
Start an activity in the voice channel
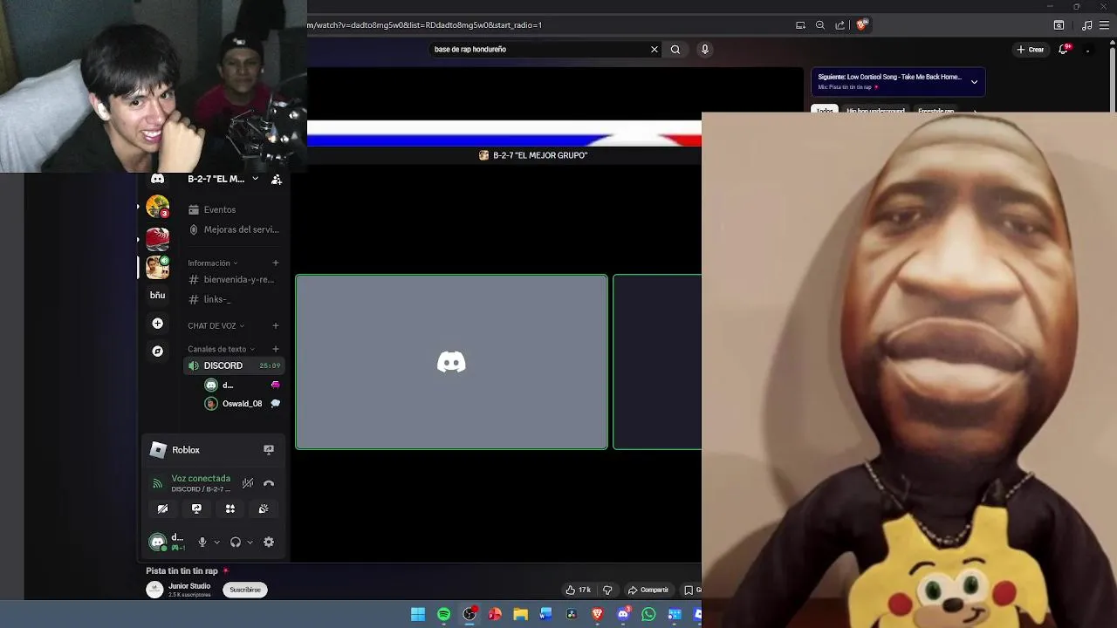pyautogui.click(x=230, y=509)
